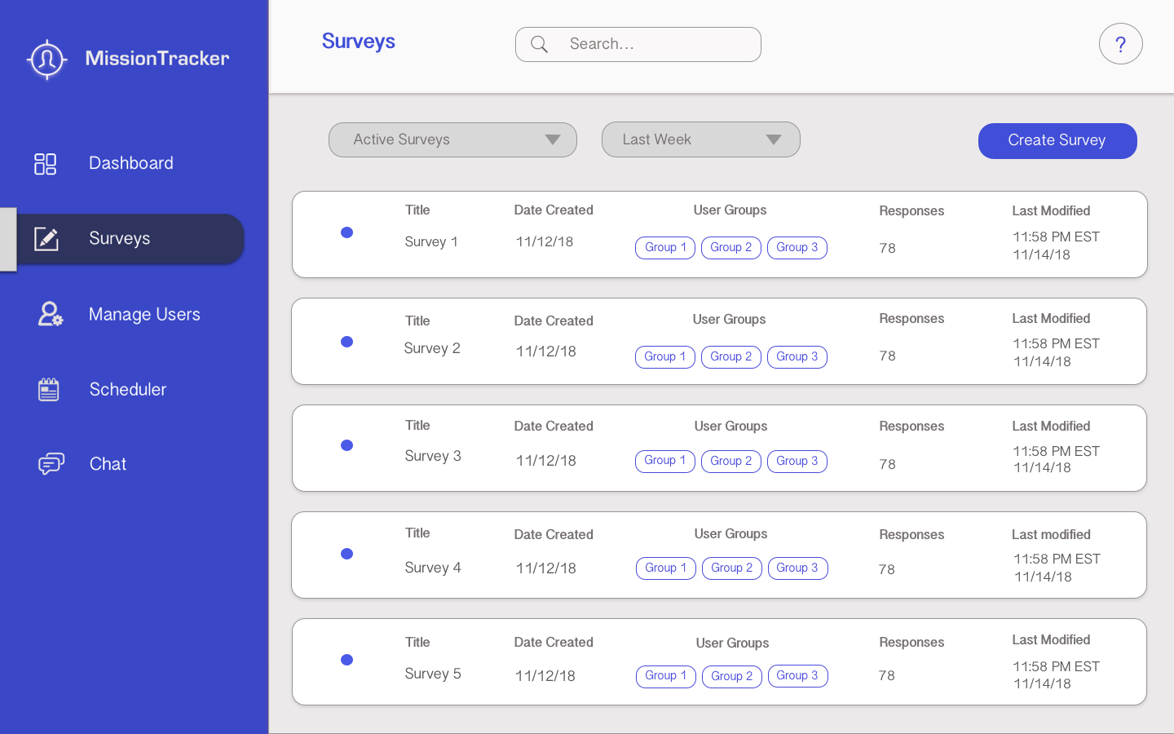Select the blue radio dot for Survey 1

[346, 232]
